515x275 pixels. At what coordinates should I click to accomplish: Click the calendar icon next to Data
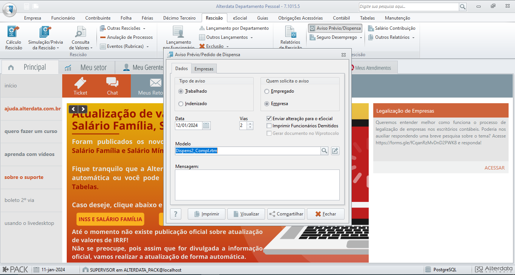click(x=206, y=126)
